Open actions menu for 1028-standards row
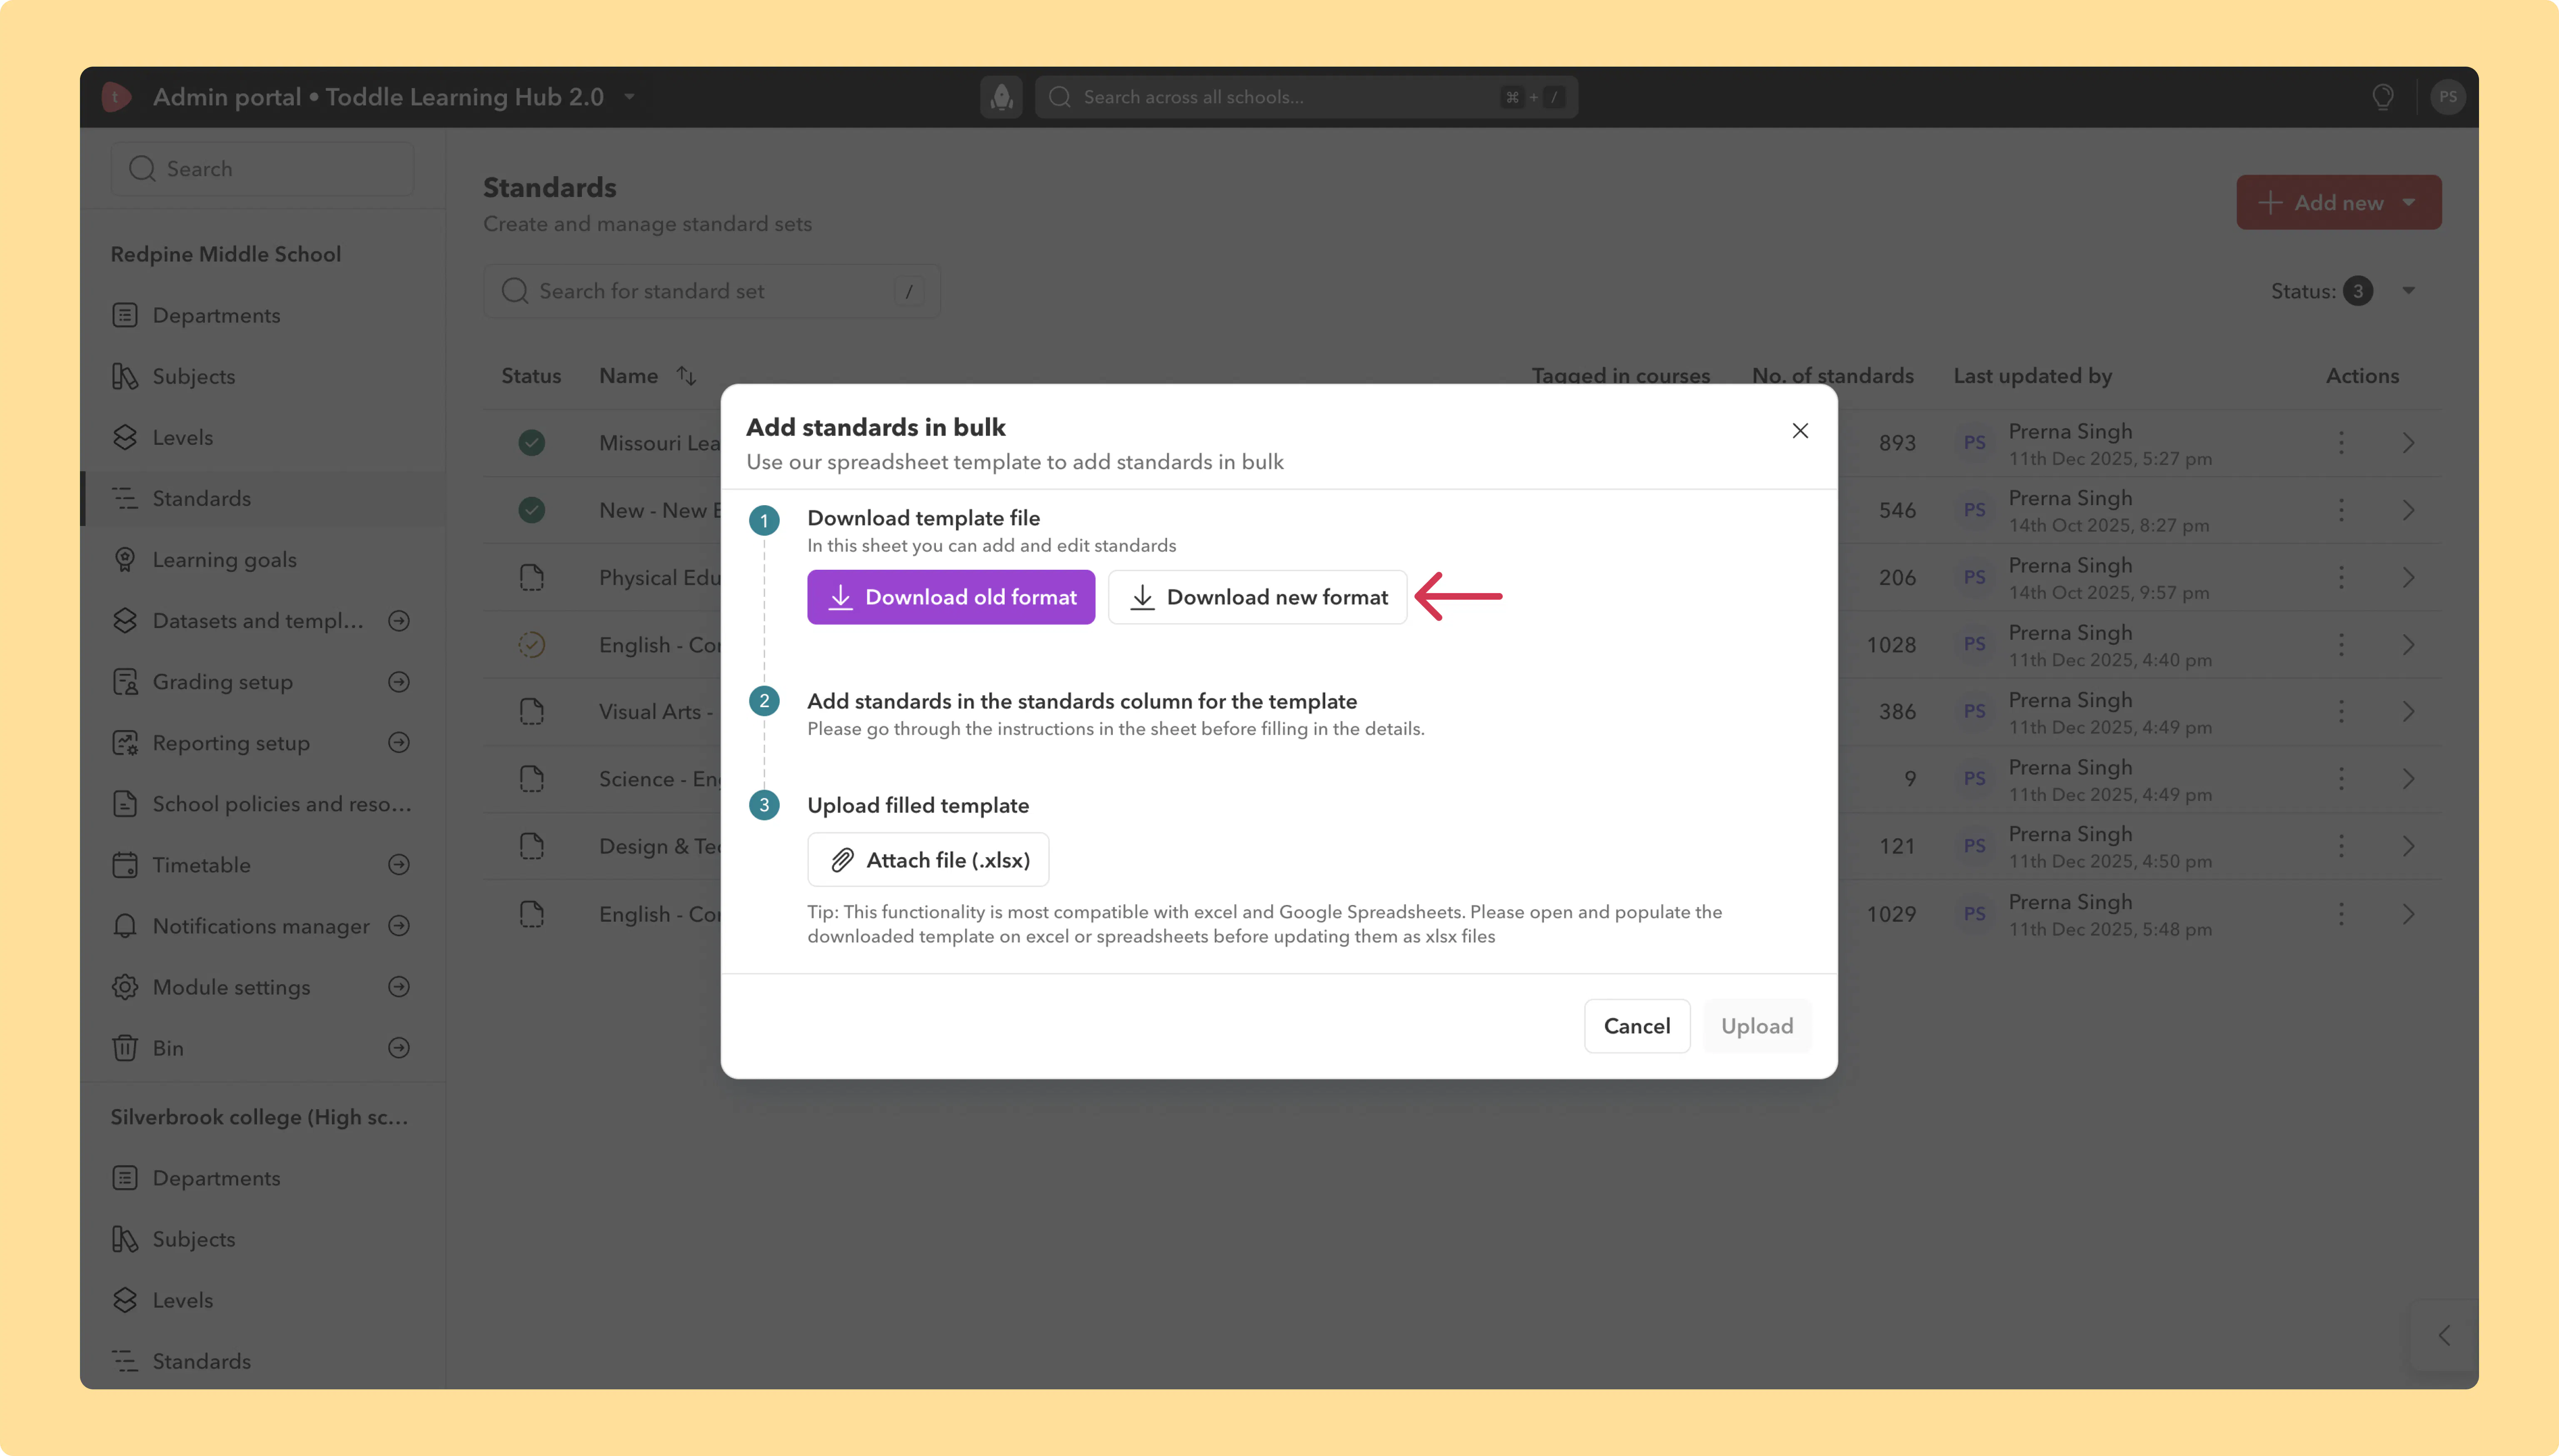 2341,645
